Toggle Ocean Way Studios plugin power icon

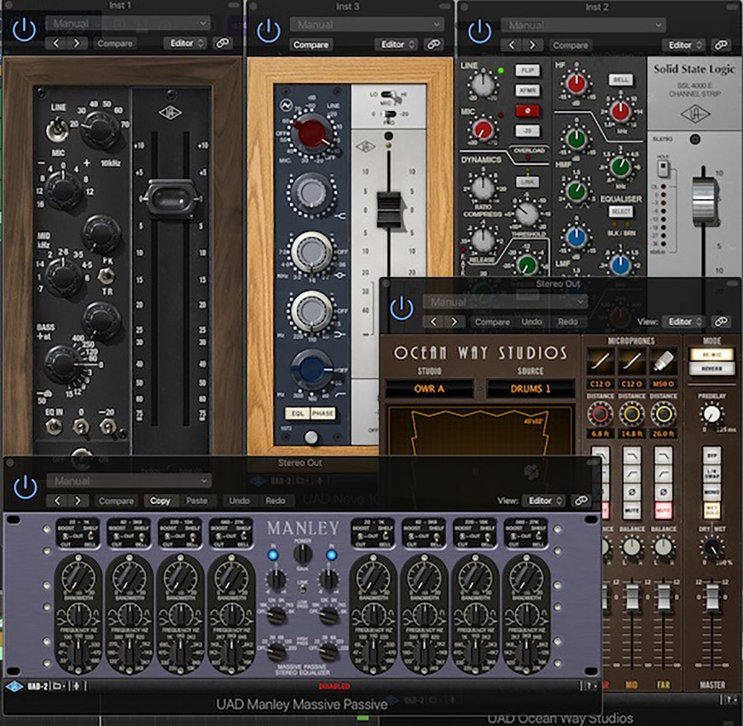point(402,308)
